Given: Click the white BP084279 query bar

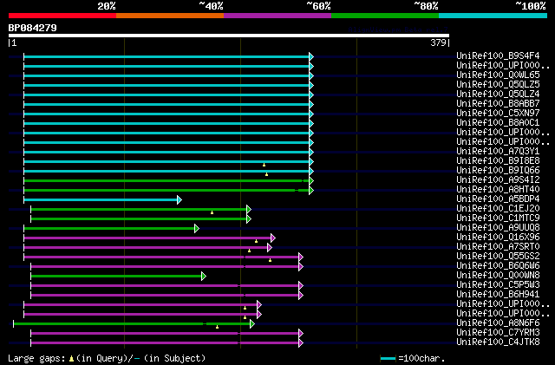Looking at the screenshot, I should [x=229, y=36].
